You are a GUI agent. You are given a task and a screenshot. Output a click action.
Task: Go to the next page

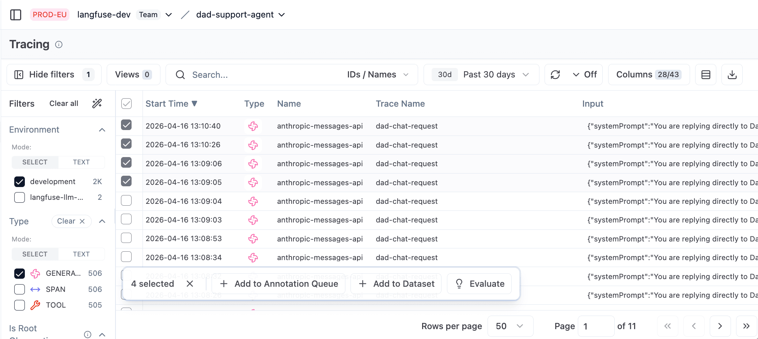[x=720, y=326]
